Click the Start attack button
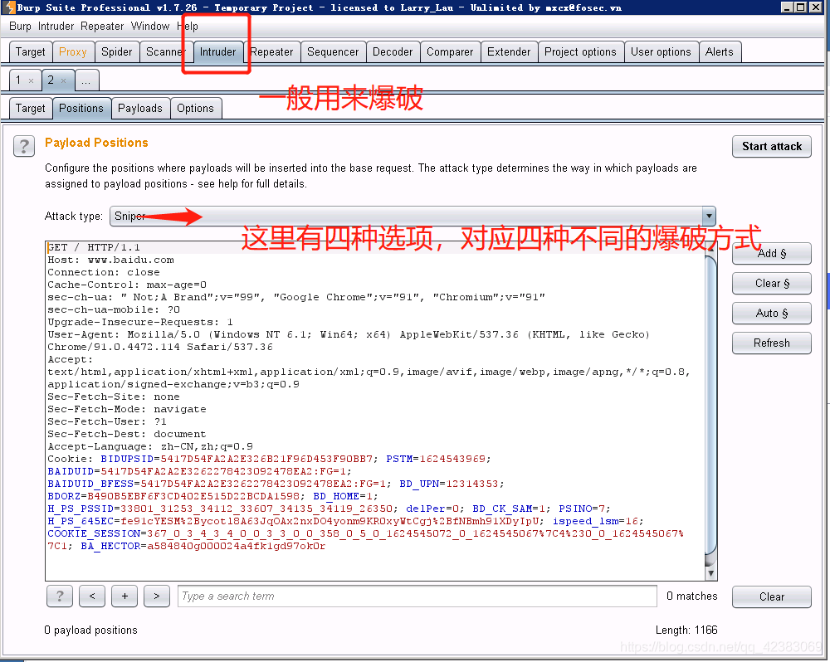The height and width of the screenshot is (662, 830). (x=772, y=147)
